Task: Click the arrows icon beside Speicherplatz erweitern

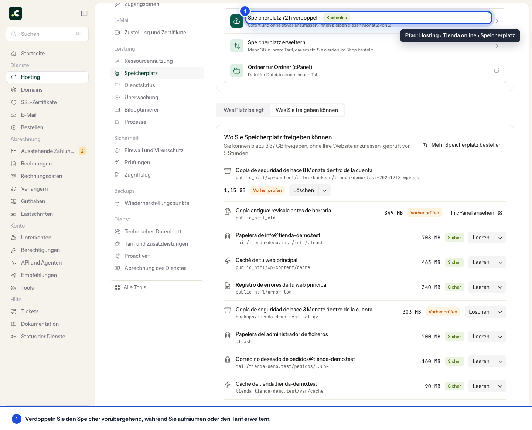Action: 237,46
